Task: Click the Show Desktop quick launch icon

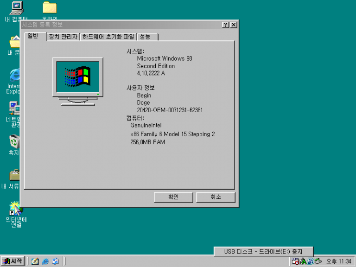Action: click(35, 261)
